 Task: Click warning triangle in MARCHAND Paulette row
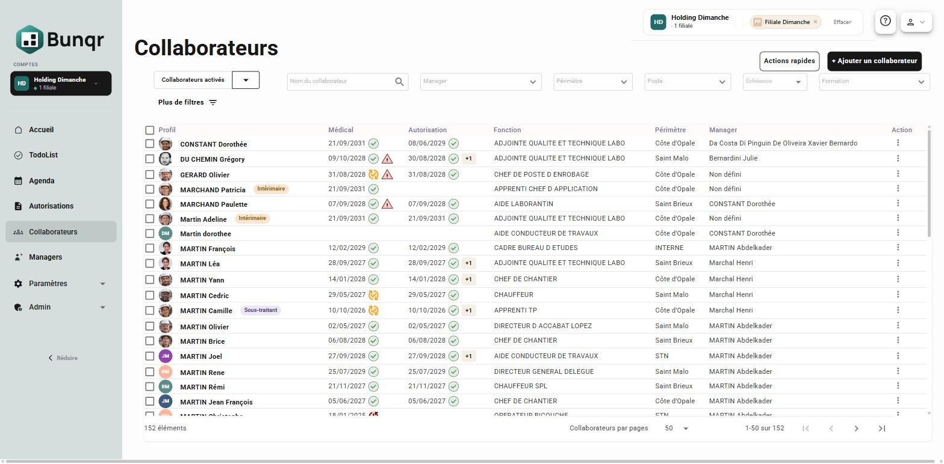pos(387,204)
